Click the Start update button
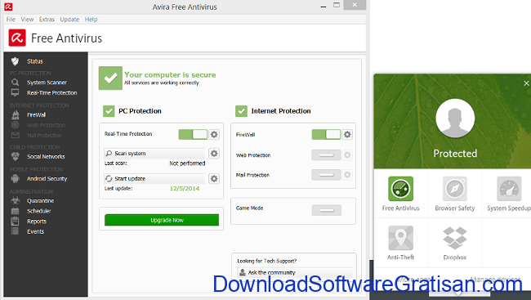 tap(154, 179)
